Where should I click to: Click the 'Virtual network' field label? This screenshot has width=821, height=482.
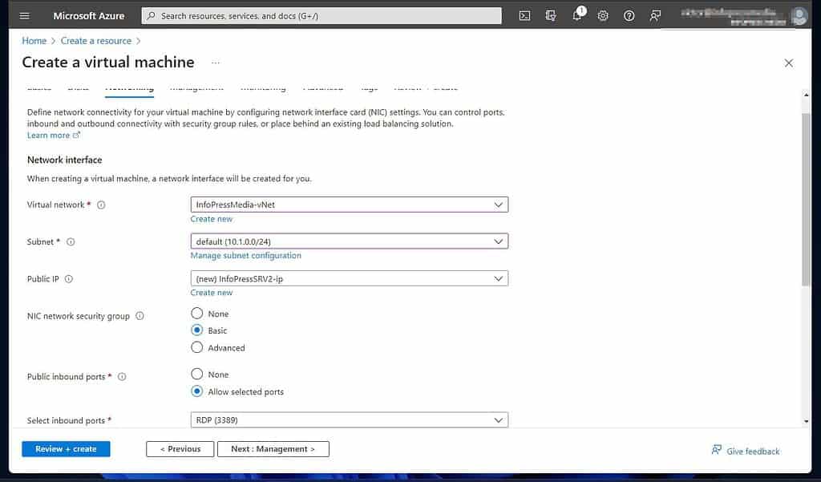[x=55, y=205]
